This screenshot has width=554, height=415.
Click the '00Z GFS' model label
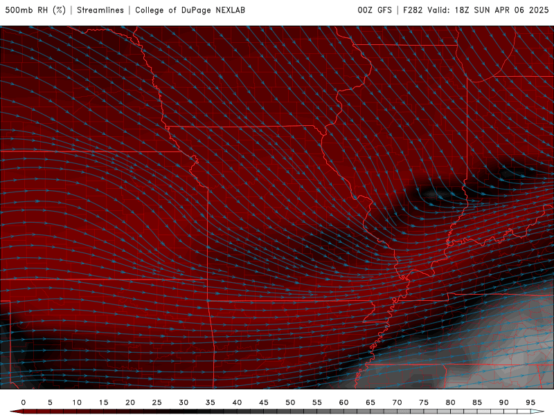[375, 10]
